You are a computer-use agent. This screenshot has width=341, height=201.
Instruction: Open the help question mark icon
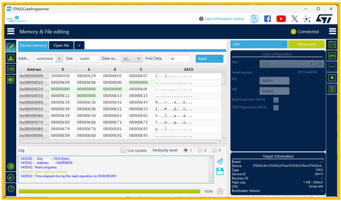tap(11, 189)
